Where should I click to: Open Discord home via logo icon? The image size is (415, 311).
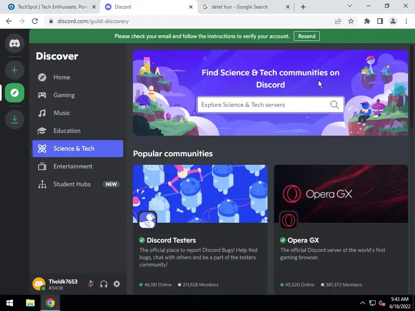click(x=15, y=43)
